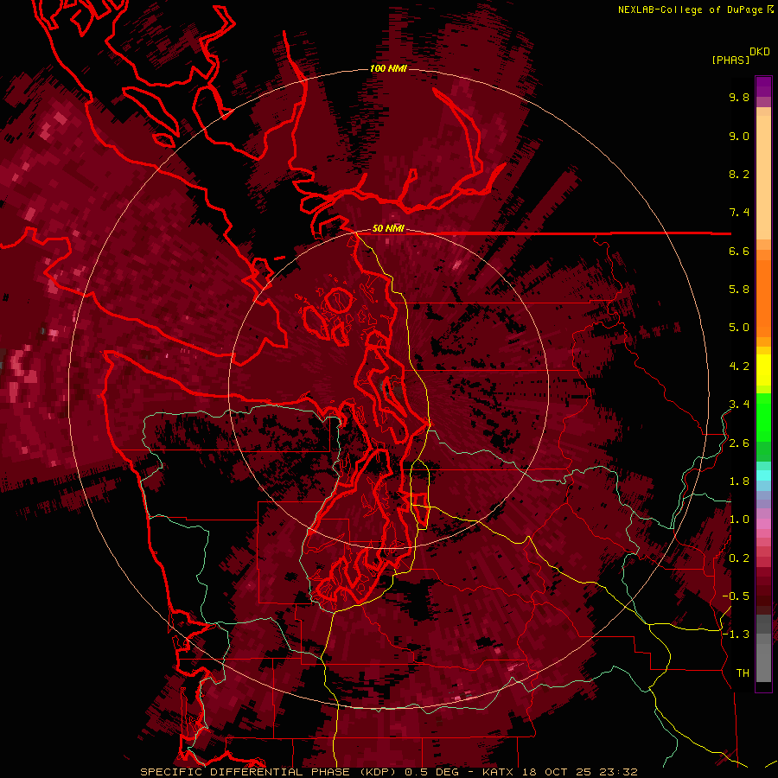Click the 2.6 legend value

[739, 443]
